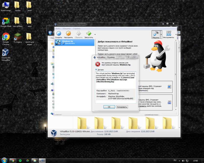Switch to VirtualBox taskbar button
This screenshot has height=163, width=204.
[x=42, y=161]
